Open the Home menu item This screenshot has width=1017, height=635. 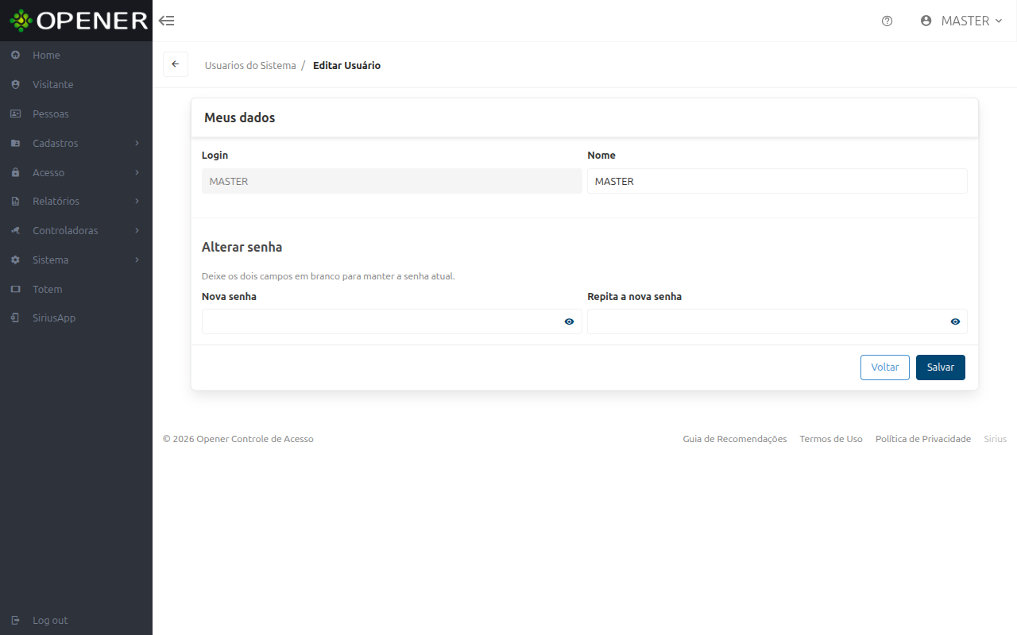[x=76, y=56]
